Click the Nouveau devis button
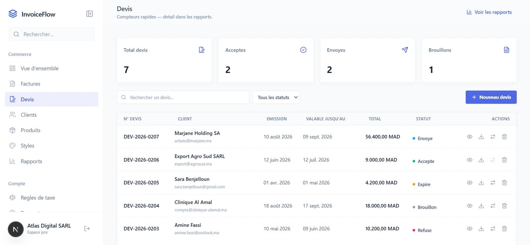 [491, 97]
